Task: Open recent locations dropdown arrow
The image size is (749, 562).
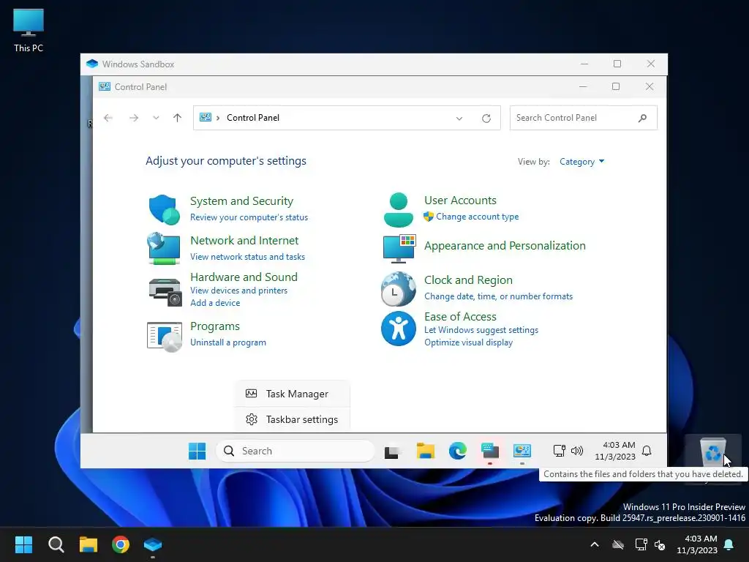Action: (156, 118)
